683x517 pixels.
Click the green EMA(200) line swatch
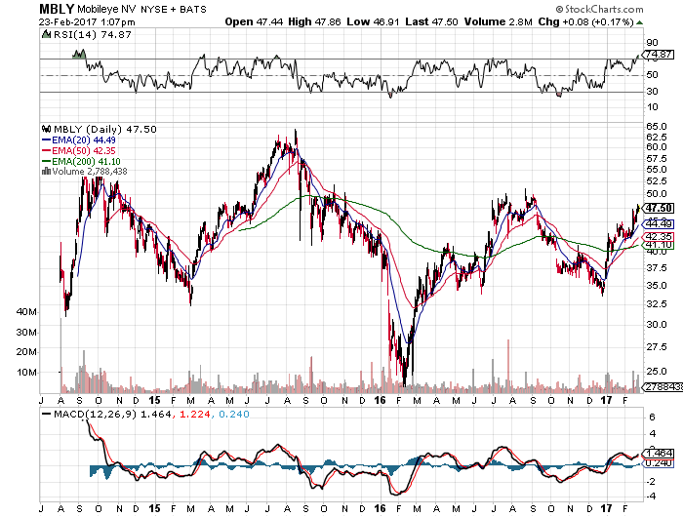pos(46,162)
